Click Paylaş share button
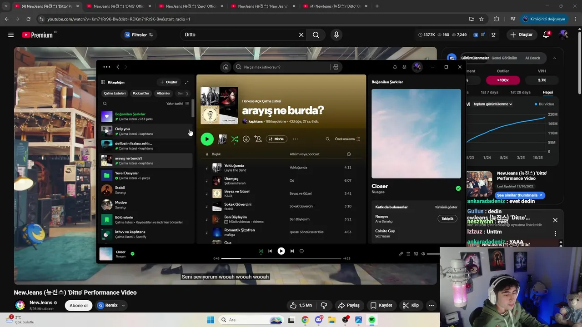This screenshot has height=327, width=582. click(x=349, y=305)
